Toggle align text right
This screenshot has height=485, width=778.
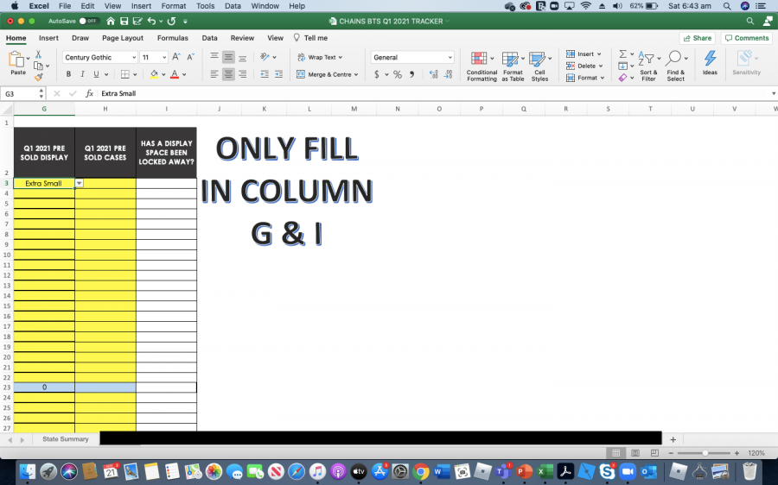pos(243,74)
